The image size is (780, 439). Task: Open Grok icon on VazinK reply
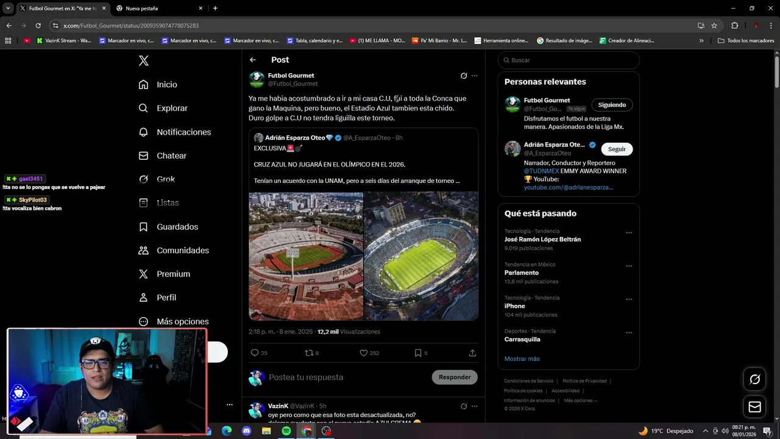click(x=464, y=406)
